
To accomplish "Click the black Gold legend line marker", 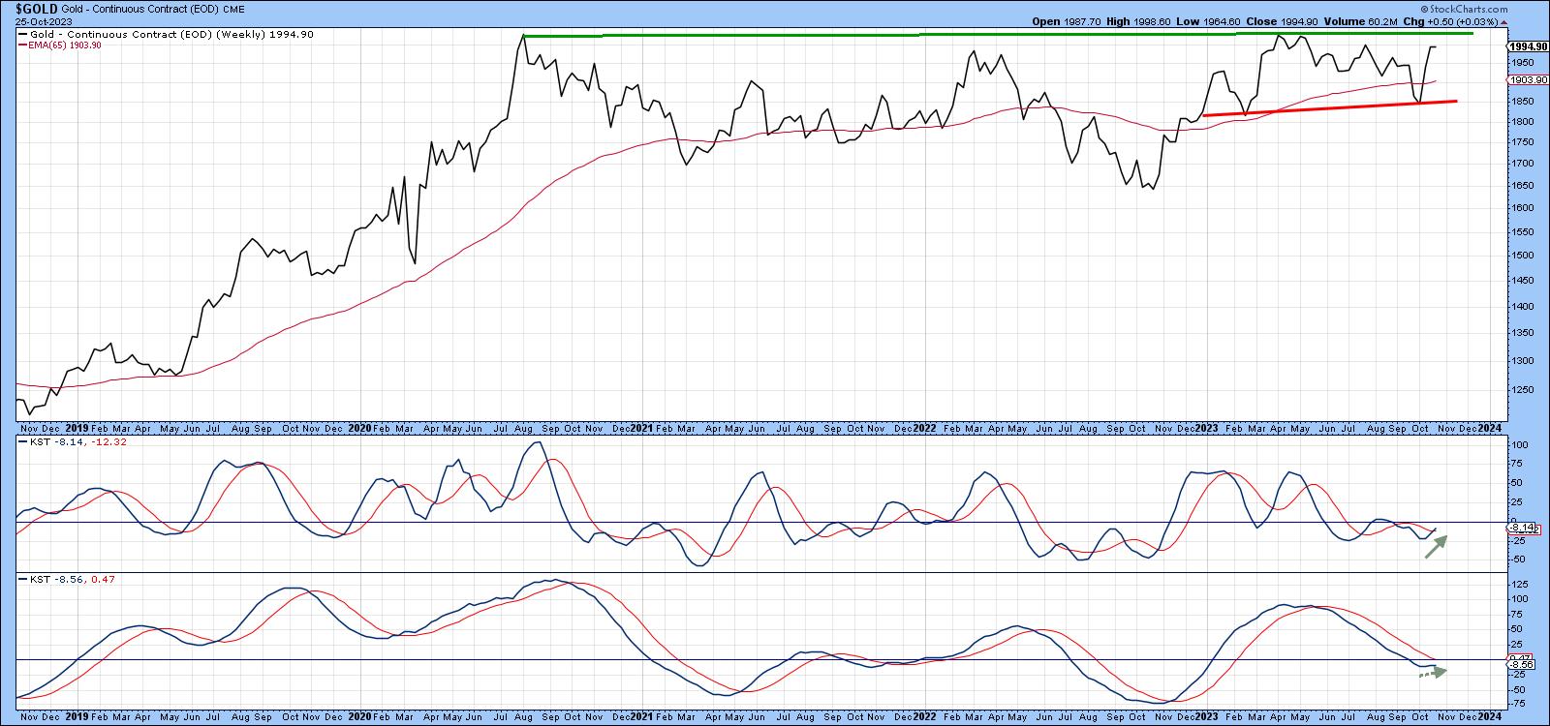I will (x=22, y=35).
